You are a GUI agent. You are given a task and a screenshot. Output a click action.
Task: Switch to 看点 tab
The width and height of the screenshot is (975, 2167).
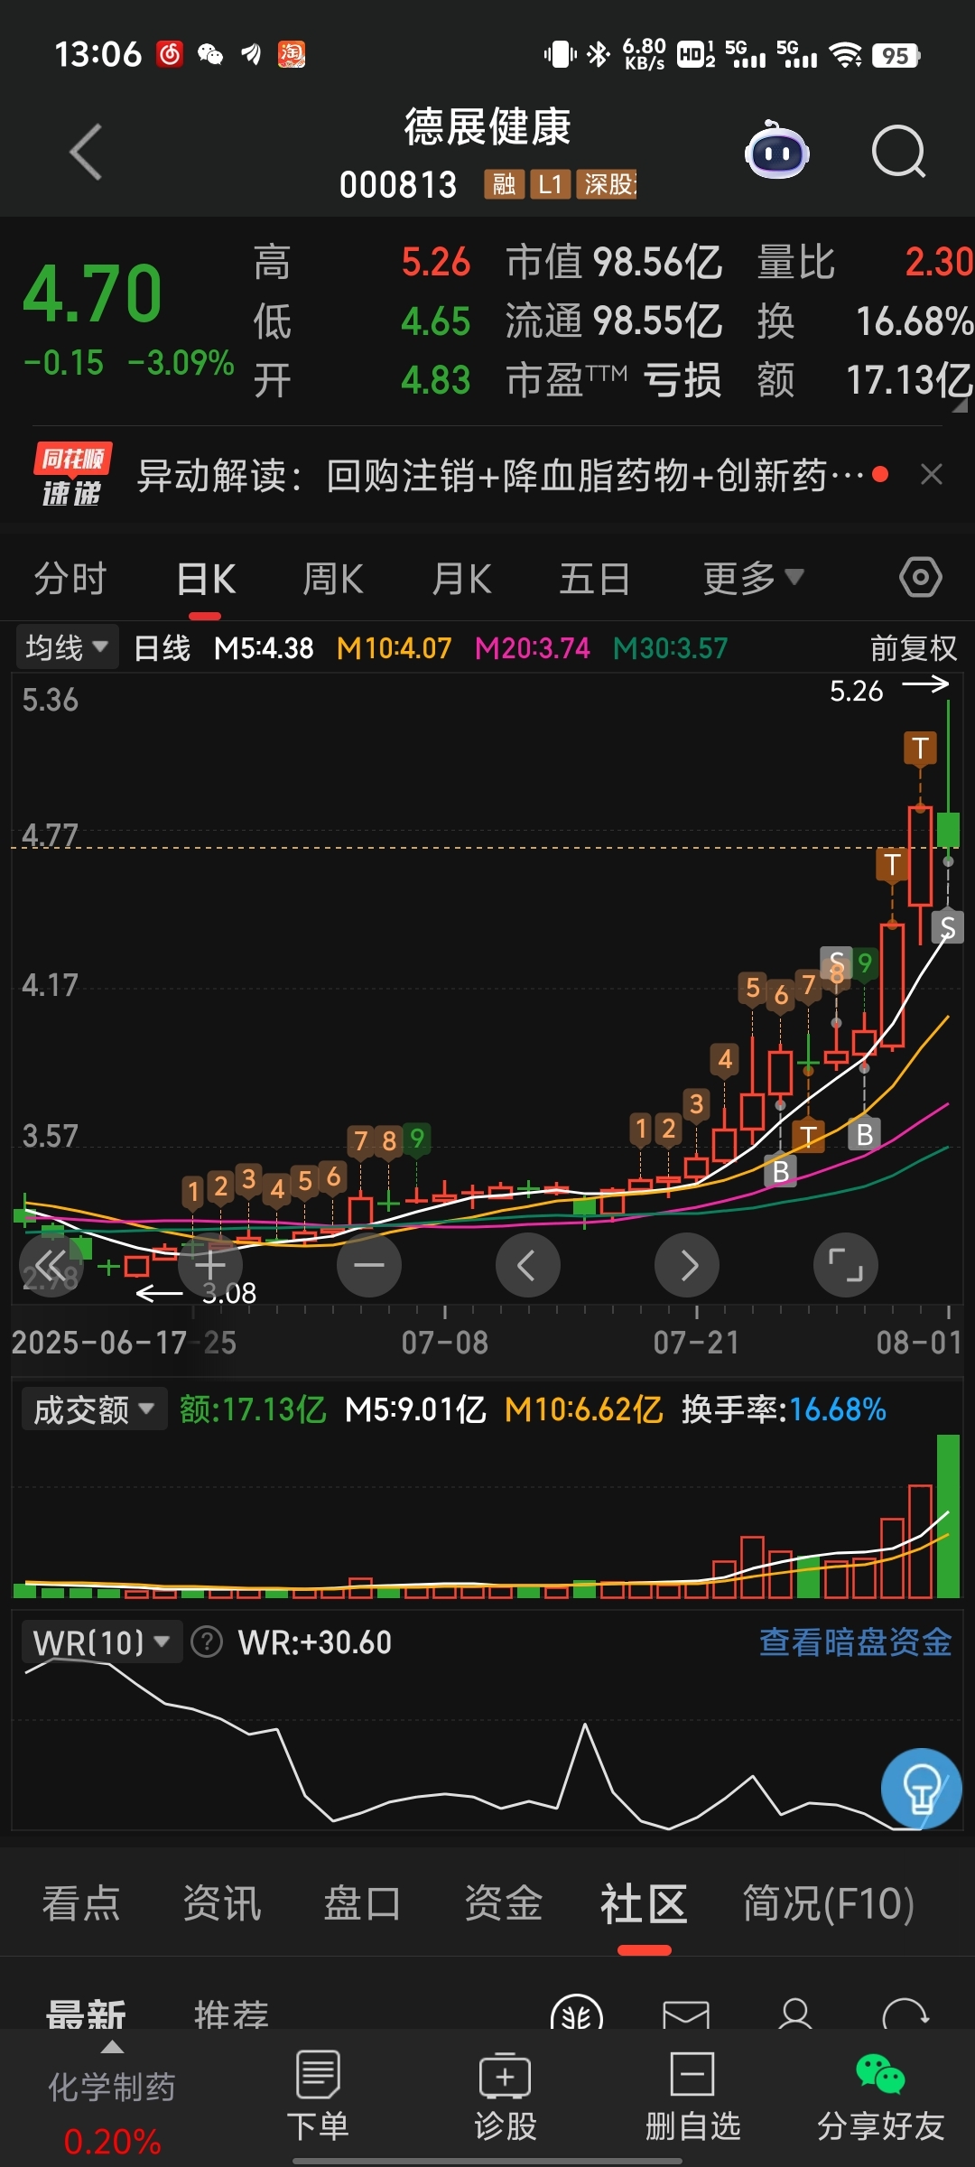81,1904
